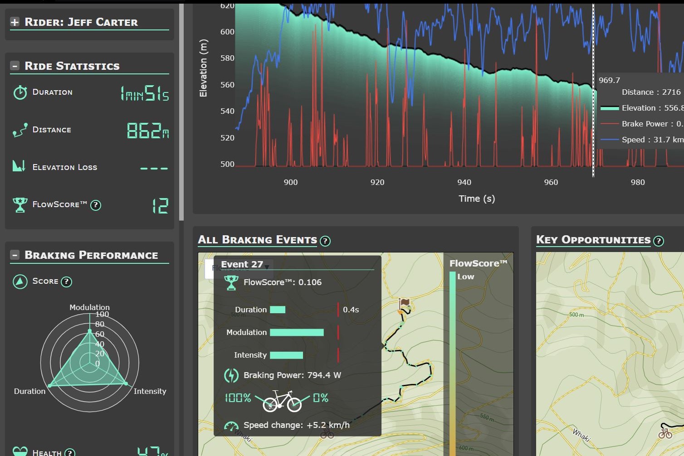Open help for Key Opportunities
Screen dimensions: 684x456
pos(659,241)
